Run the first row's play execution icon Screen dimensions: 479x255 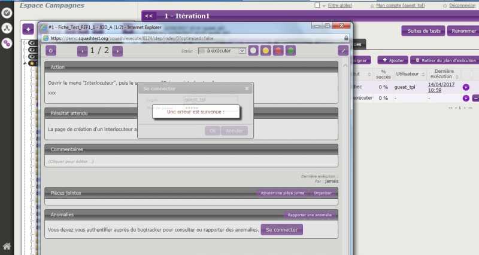click(x=466, y=87)
